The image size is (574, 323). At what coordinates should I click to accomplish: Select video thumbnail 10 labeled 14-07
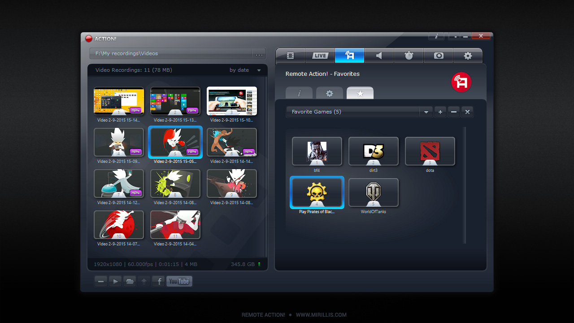[x=119, y=225]
